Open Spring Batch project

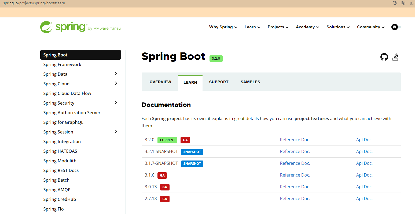(x=56, y=180)
